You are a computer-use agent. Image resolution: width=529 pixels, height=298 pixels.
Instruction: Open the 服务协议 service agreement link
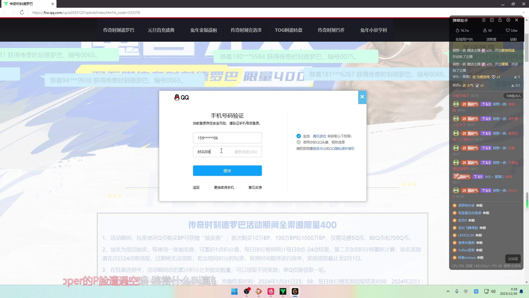pos(319,148)
